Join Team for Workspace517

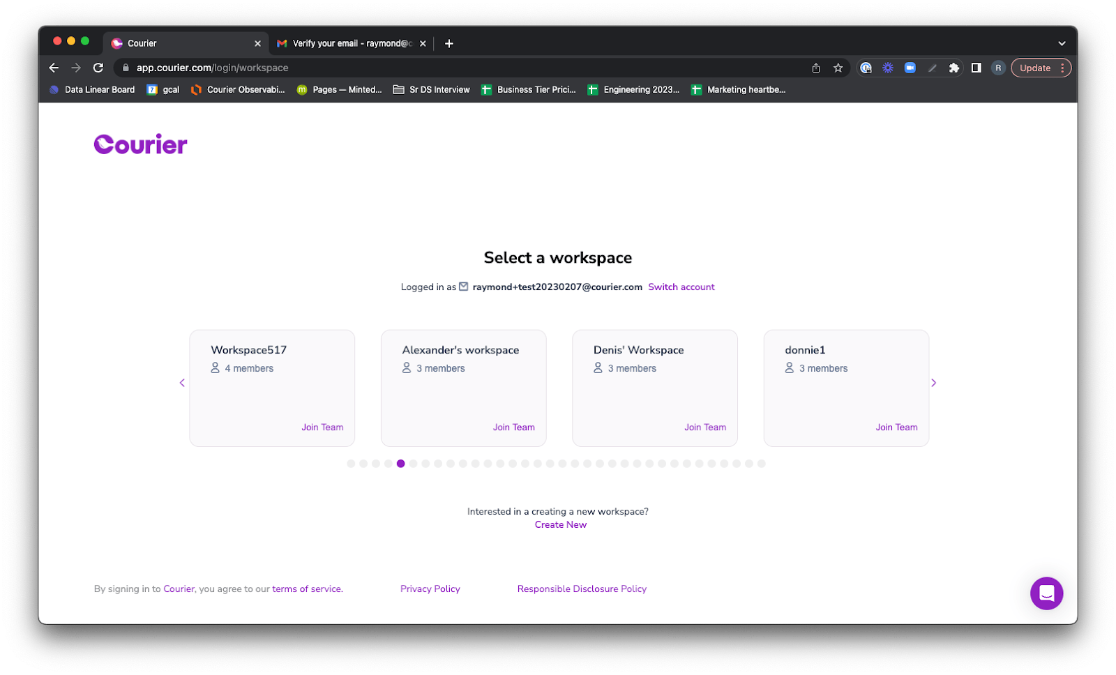tap(322, 427)
